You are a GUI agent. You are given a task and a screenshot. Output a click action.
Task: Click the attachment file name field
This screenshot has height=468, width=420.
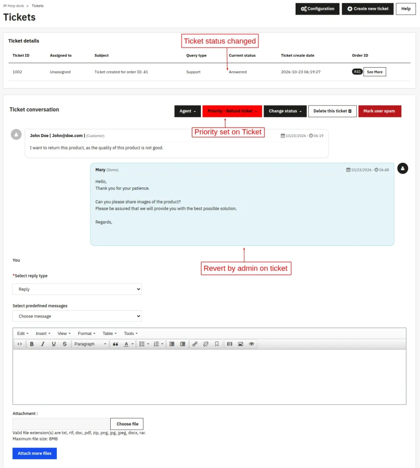click(x=61, y=424)
